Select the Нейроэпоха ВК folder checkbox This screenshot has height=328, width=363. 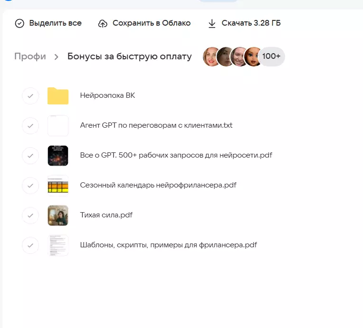pos(30,96)
